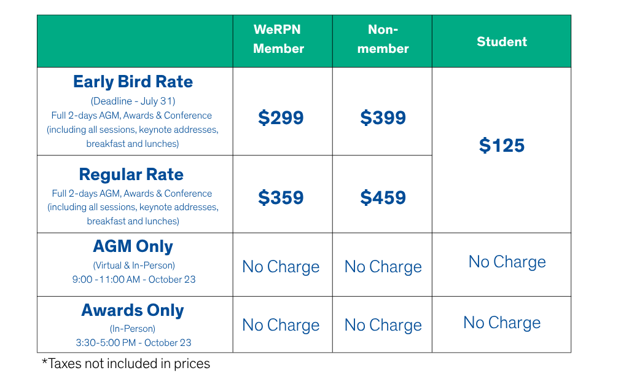Screen dimensions: 629x381
Task: Click Awards Only No Charge for students
Action: click(x=502, y=323)
